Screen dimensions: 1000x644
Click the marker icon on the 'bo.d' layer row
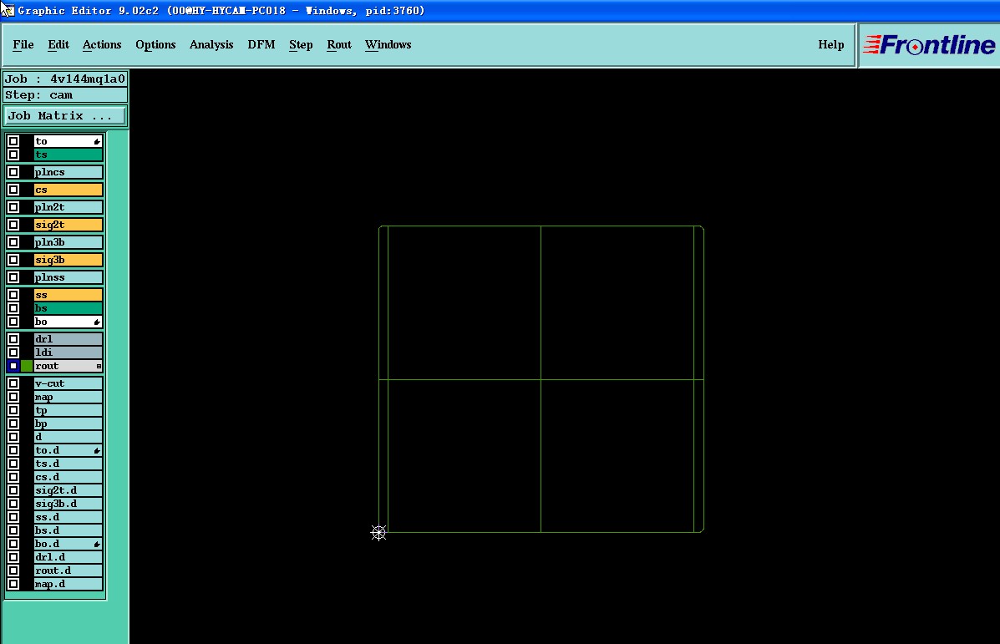97,545
